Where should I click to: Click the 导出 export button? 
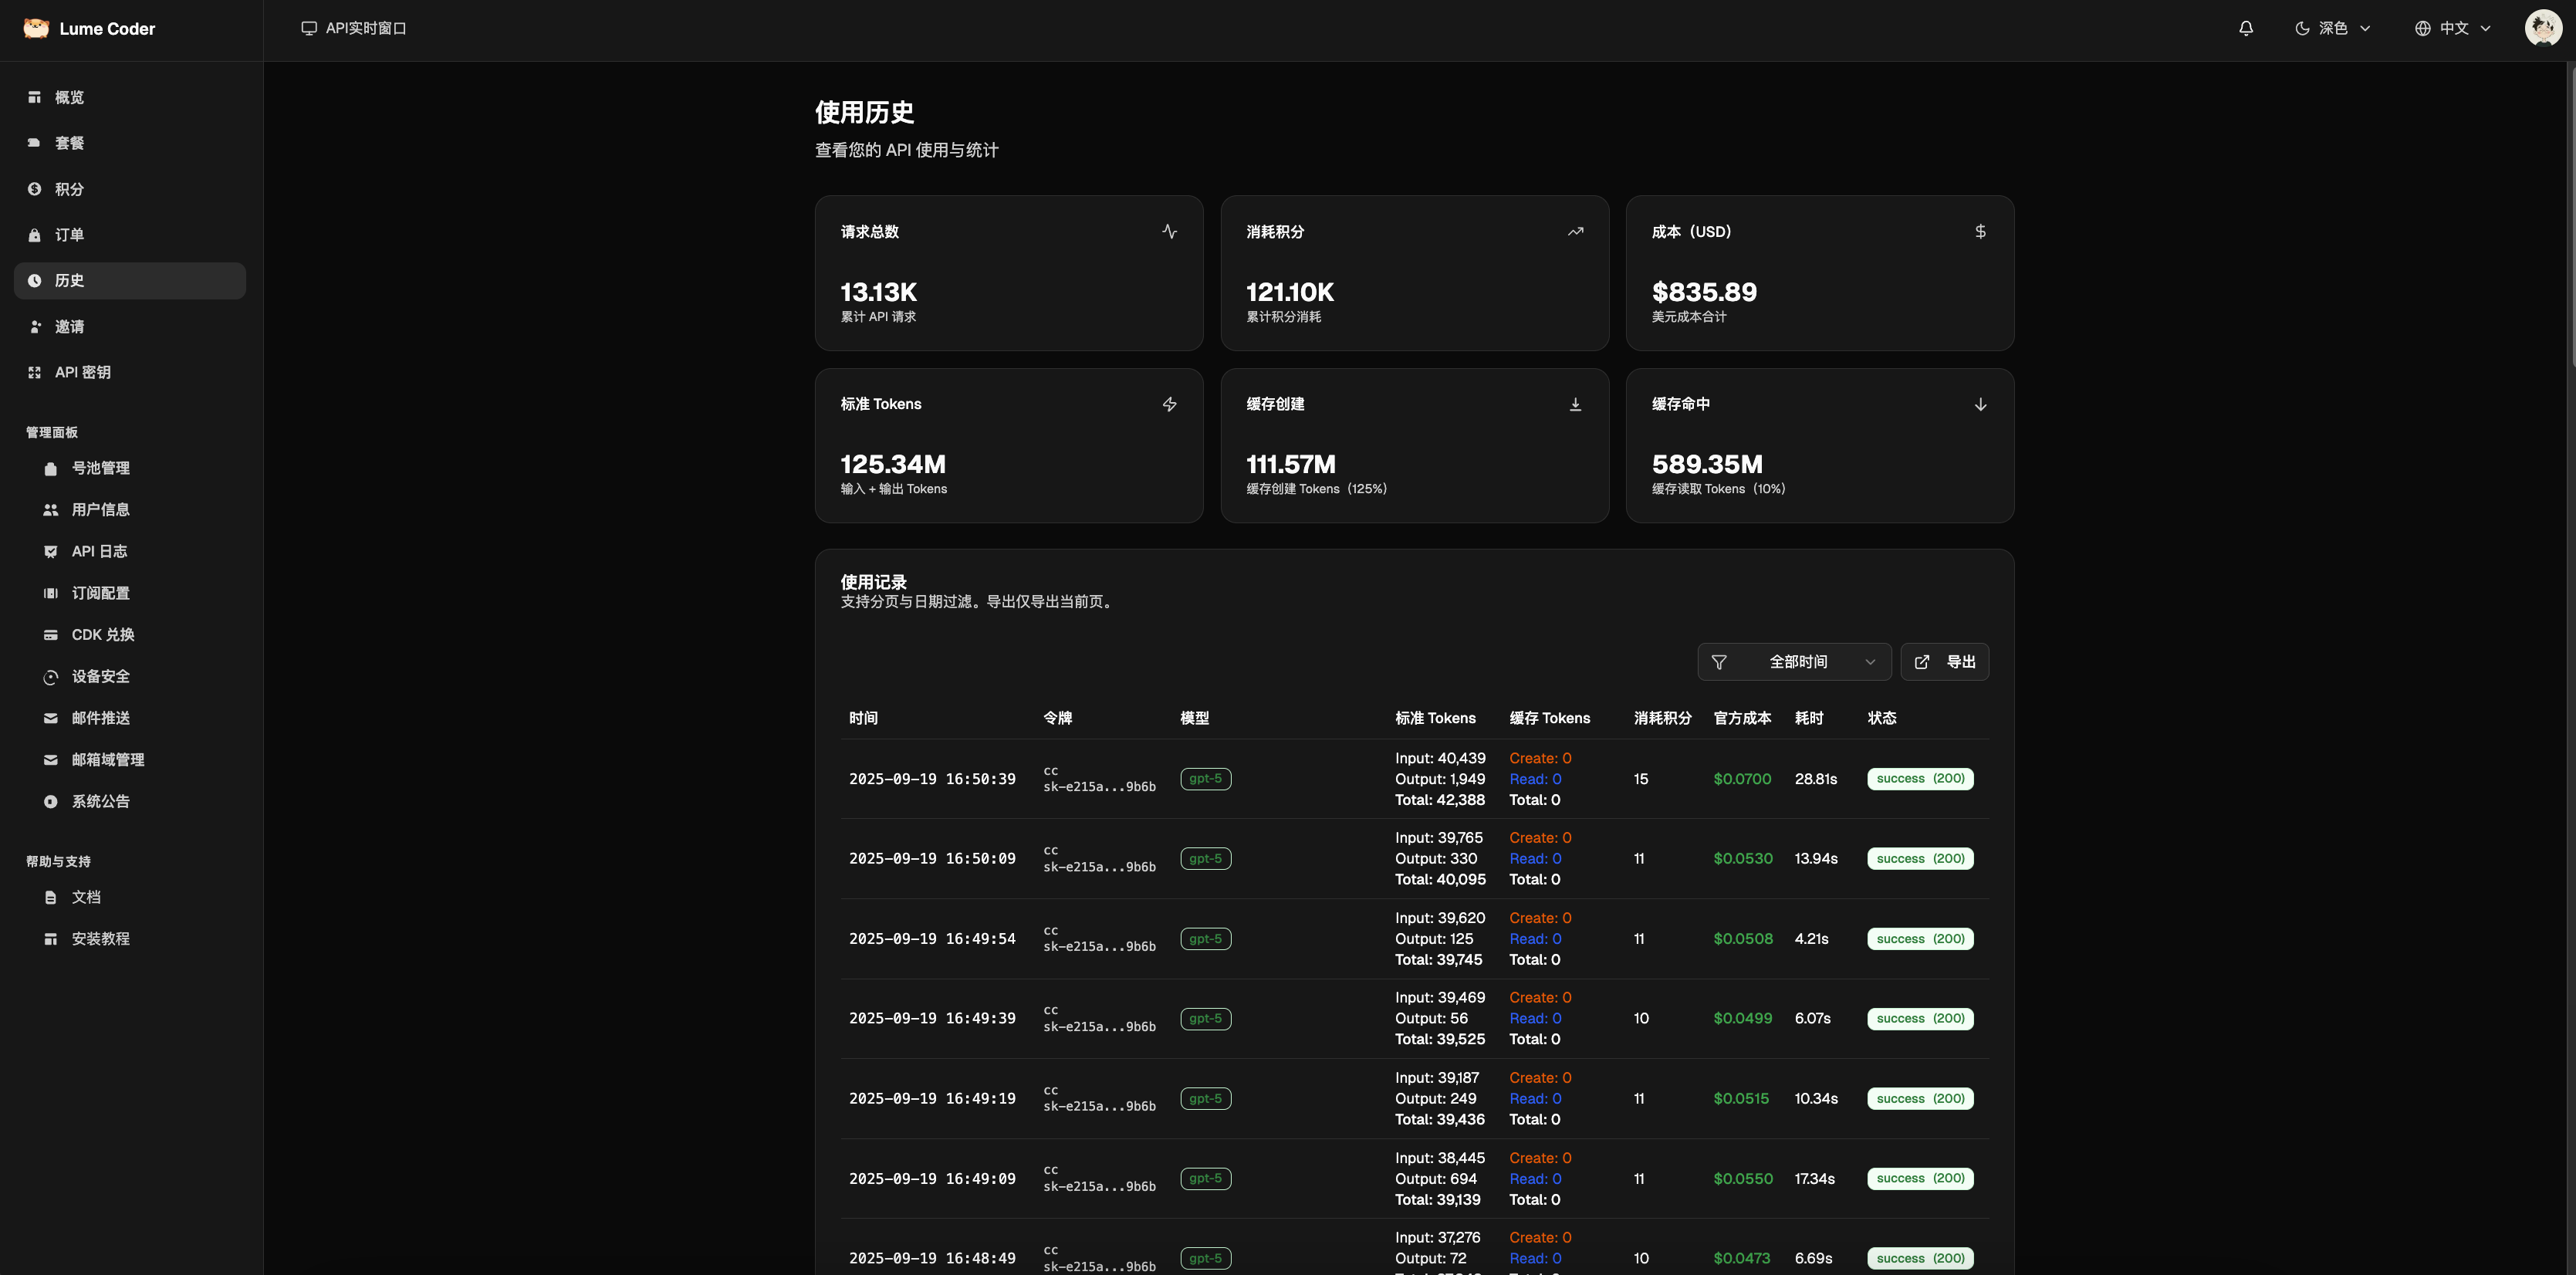[1944, 661]
